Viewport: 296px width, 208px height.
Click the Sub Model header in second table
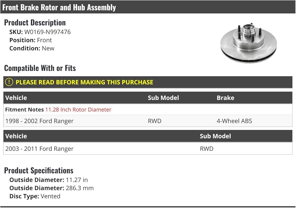(x=215, y=136)
